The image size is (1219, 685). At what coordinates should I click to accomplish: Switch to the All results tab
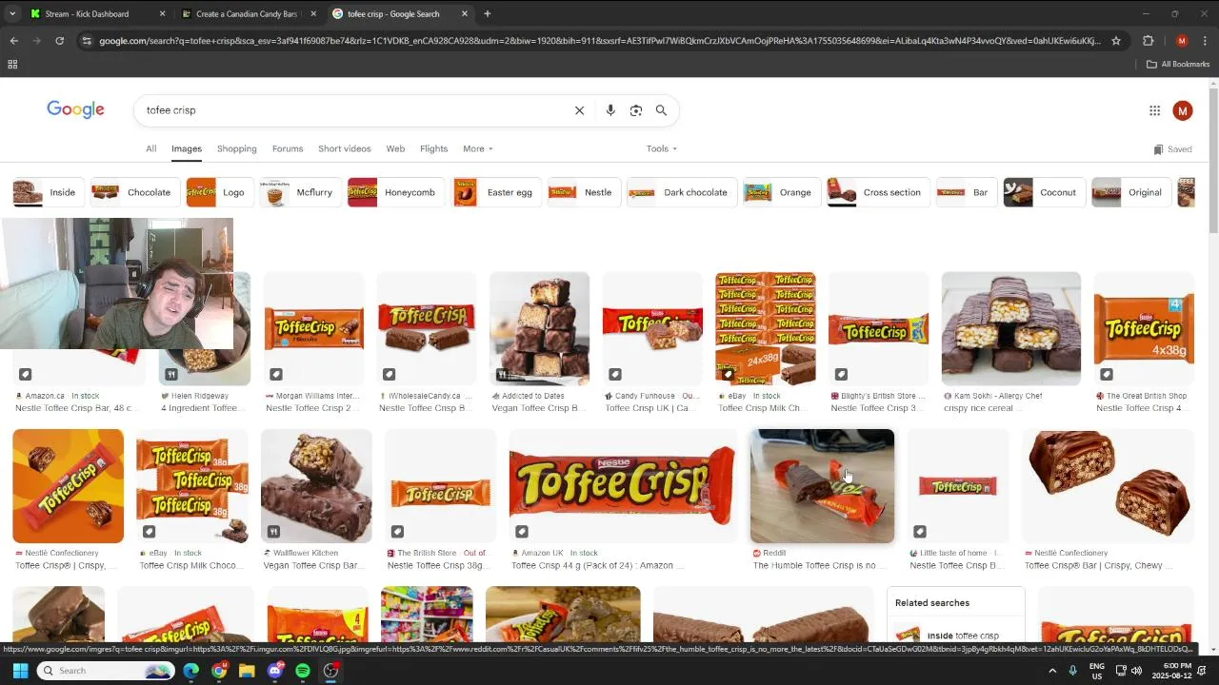[x=150, y=148]
